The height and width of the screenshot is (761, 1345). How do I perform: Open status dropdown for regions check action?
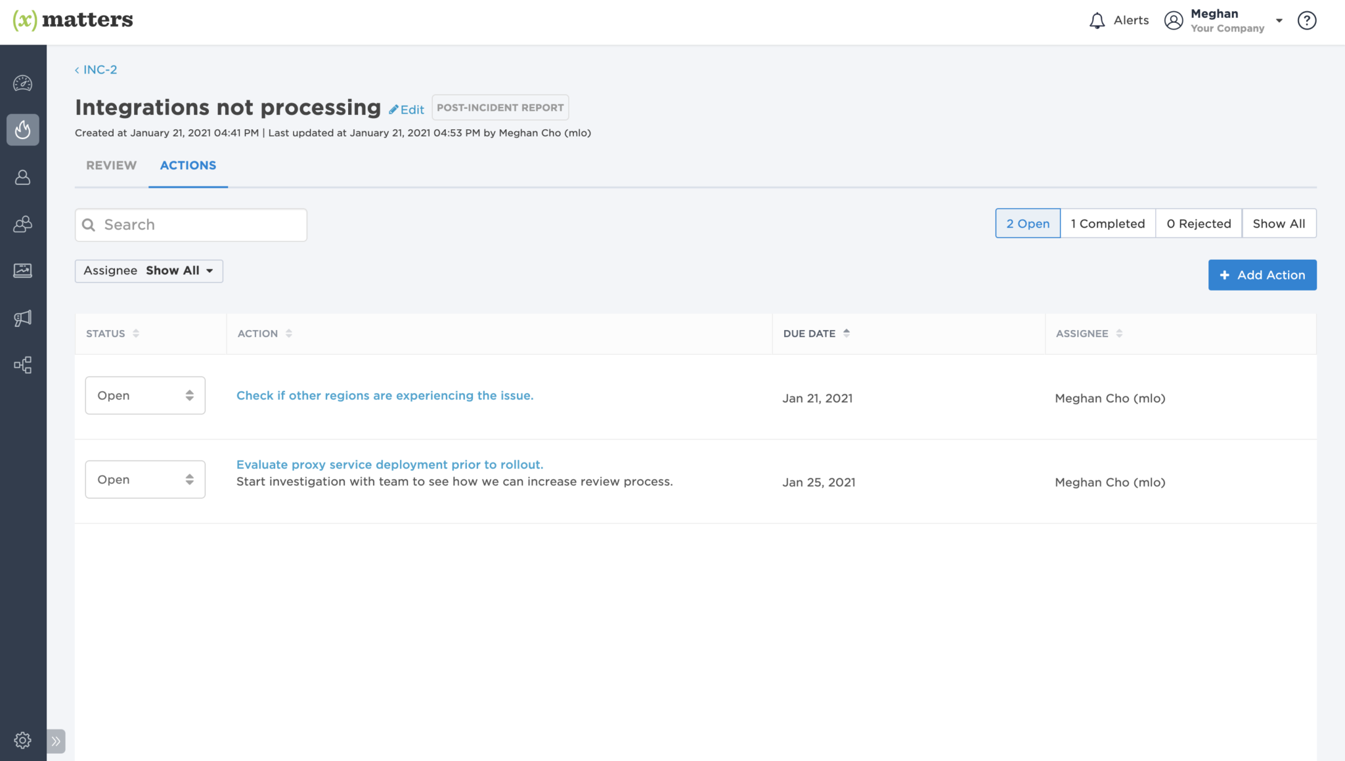point(144,396)
